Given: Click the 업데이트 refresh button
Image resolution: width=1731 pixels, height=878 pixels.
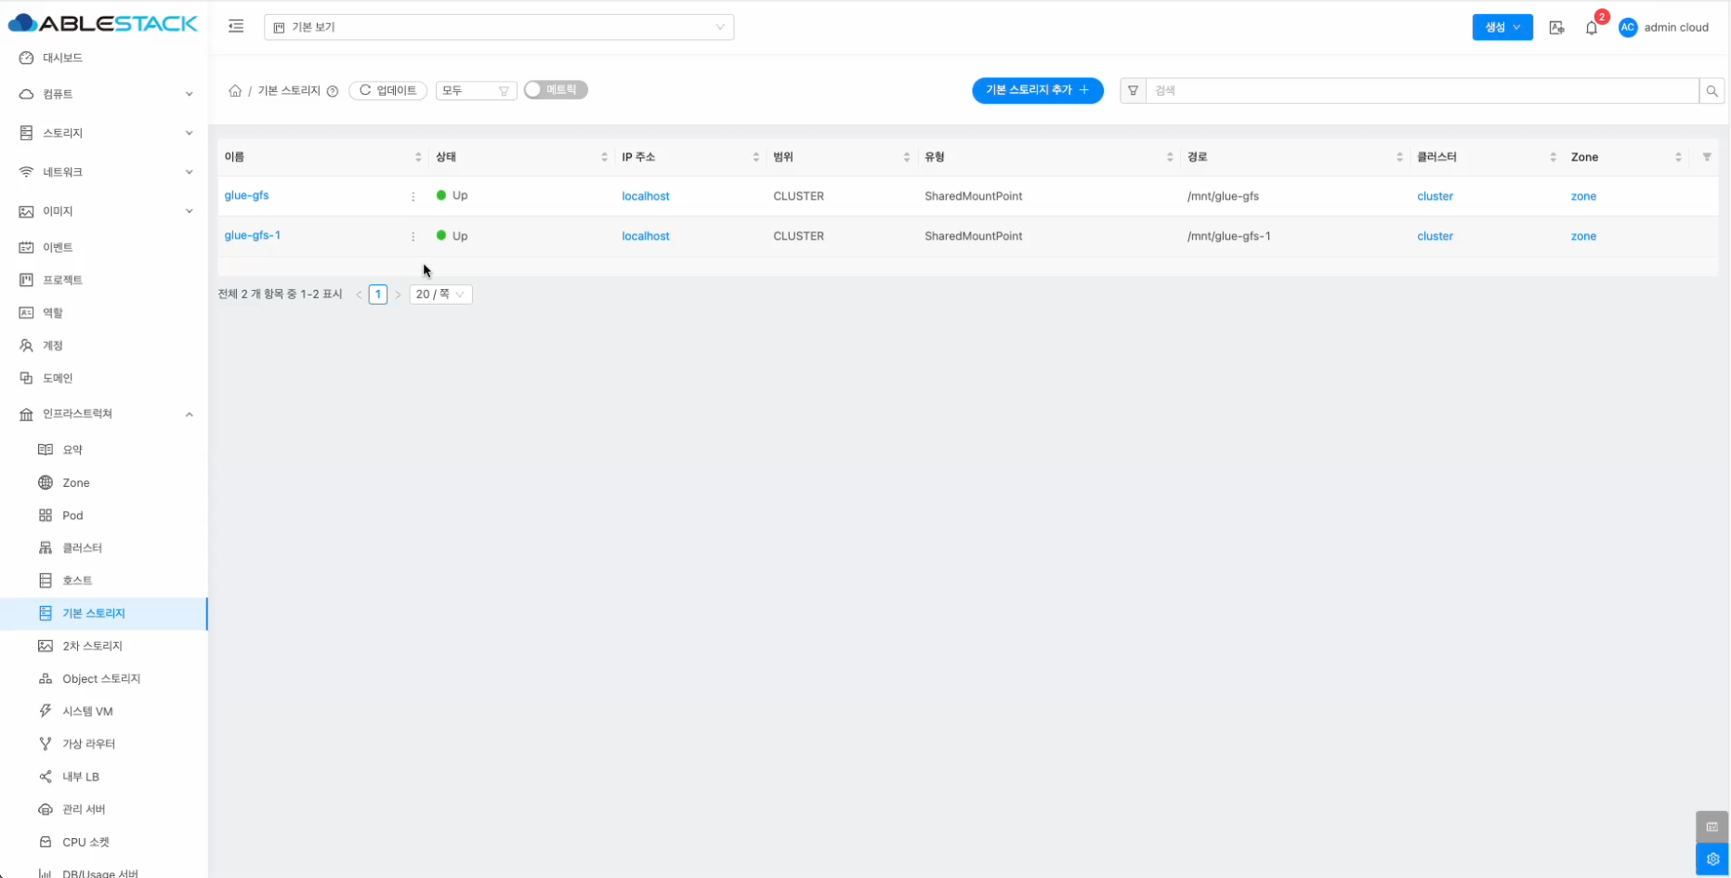Looking at the screenshot, I should click(387, 91).
